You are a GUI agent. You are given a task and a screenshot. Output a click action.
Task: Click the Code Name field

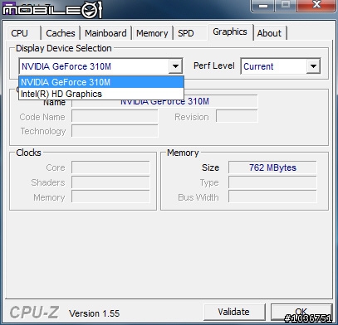(115, 116)
